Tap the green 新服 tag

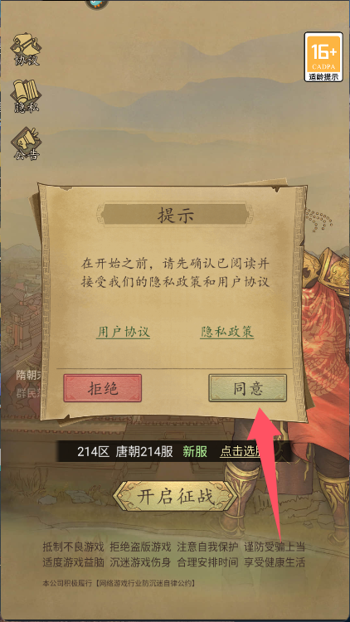195,451
